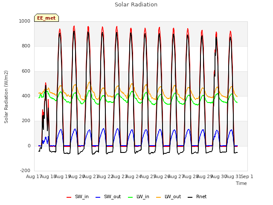This screenshot has height=205, width=273.
Task: Click the blue SW_out legend swatch
Action: point(98,197)
